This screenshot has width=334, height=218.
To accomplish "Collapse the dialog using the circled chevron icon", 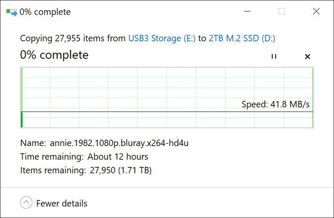I will tap(26, 203).
